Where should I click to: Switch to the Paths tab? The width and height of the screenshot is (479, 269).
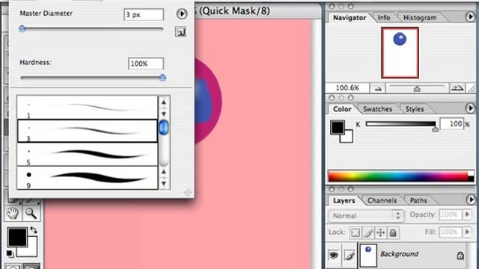418,200
